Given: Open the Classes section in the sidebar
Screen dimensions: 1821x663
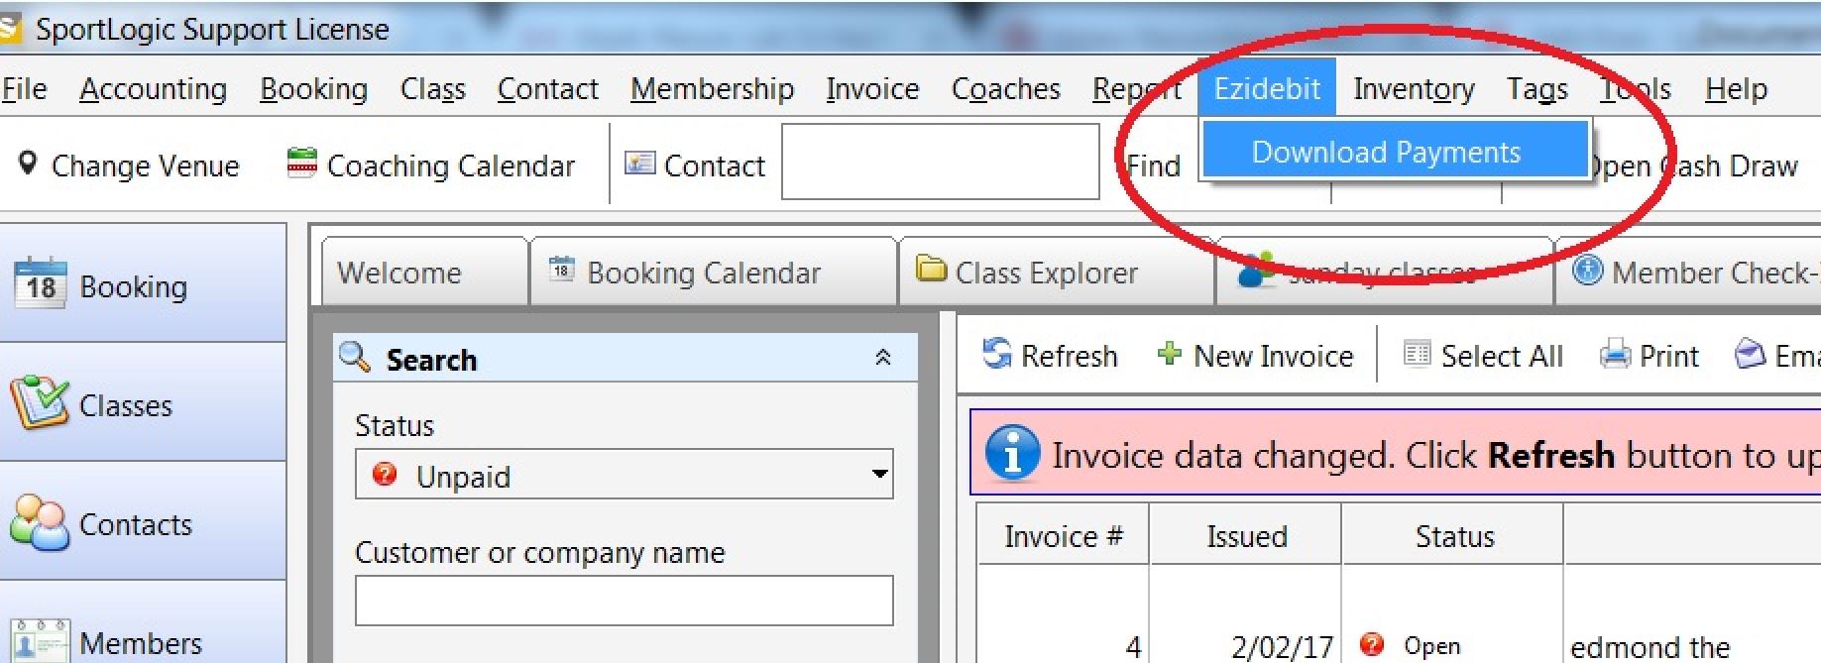Looking at the screenshot, I should tap(143, 402).
